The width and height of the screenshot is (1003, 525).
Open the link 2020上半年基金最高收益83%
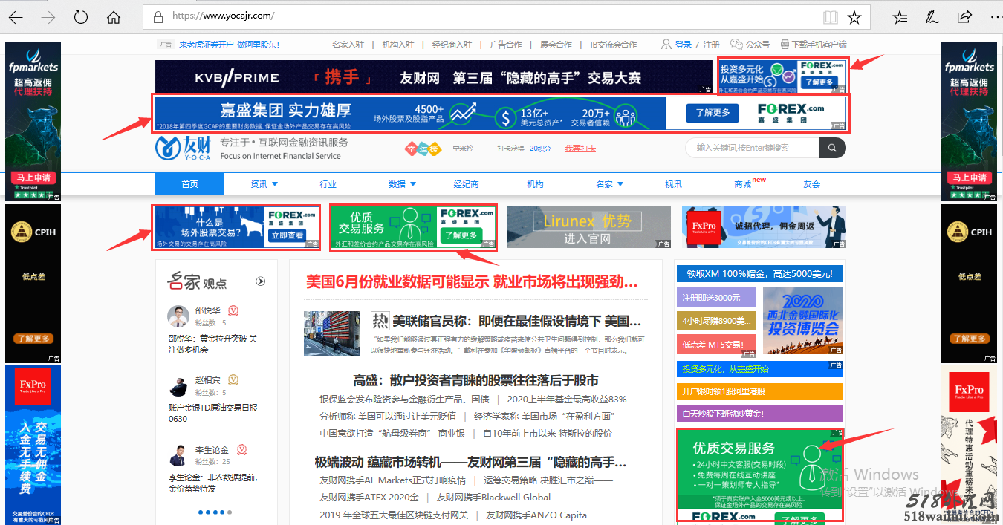pyautogui.click(x=567, y=399)
